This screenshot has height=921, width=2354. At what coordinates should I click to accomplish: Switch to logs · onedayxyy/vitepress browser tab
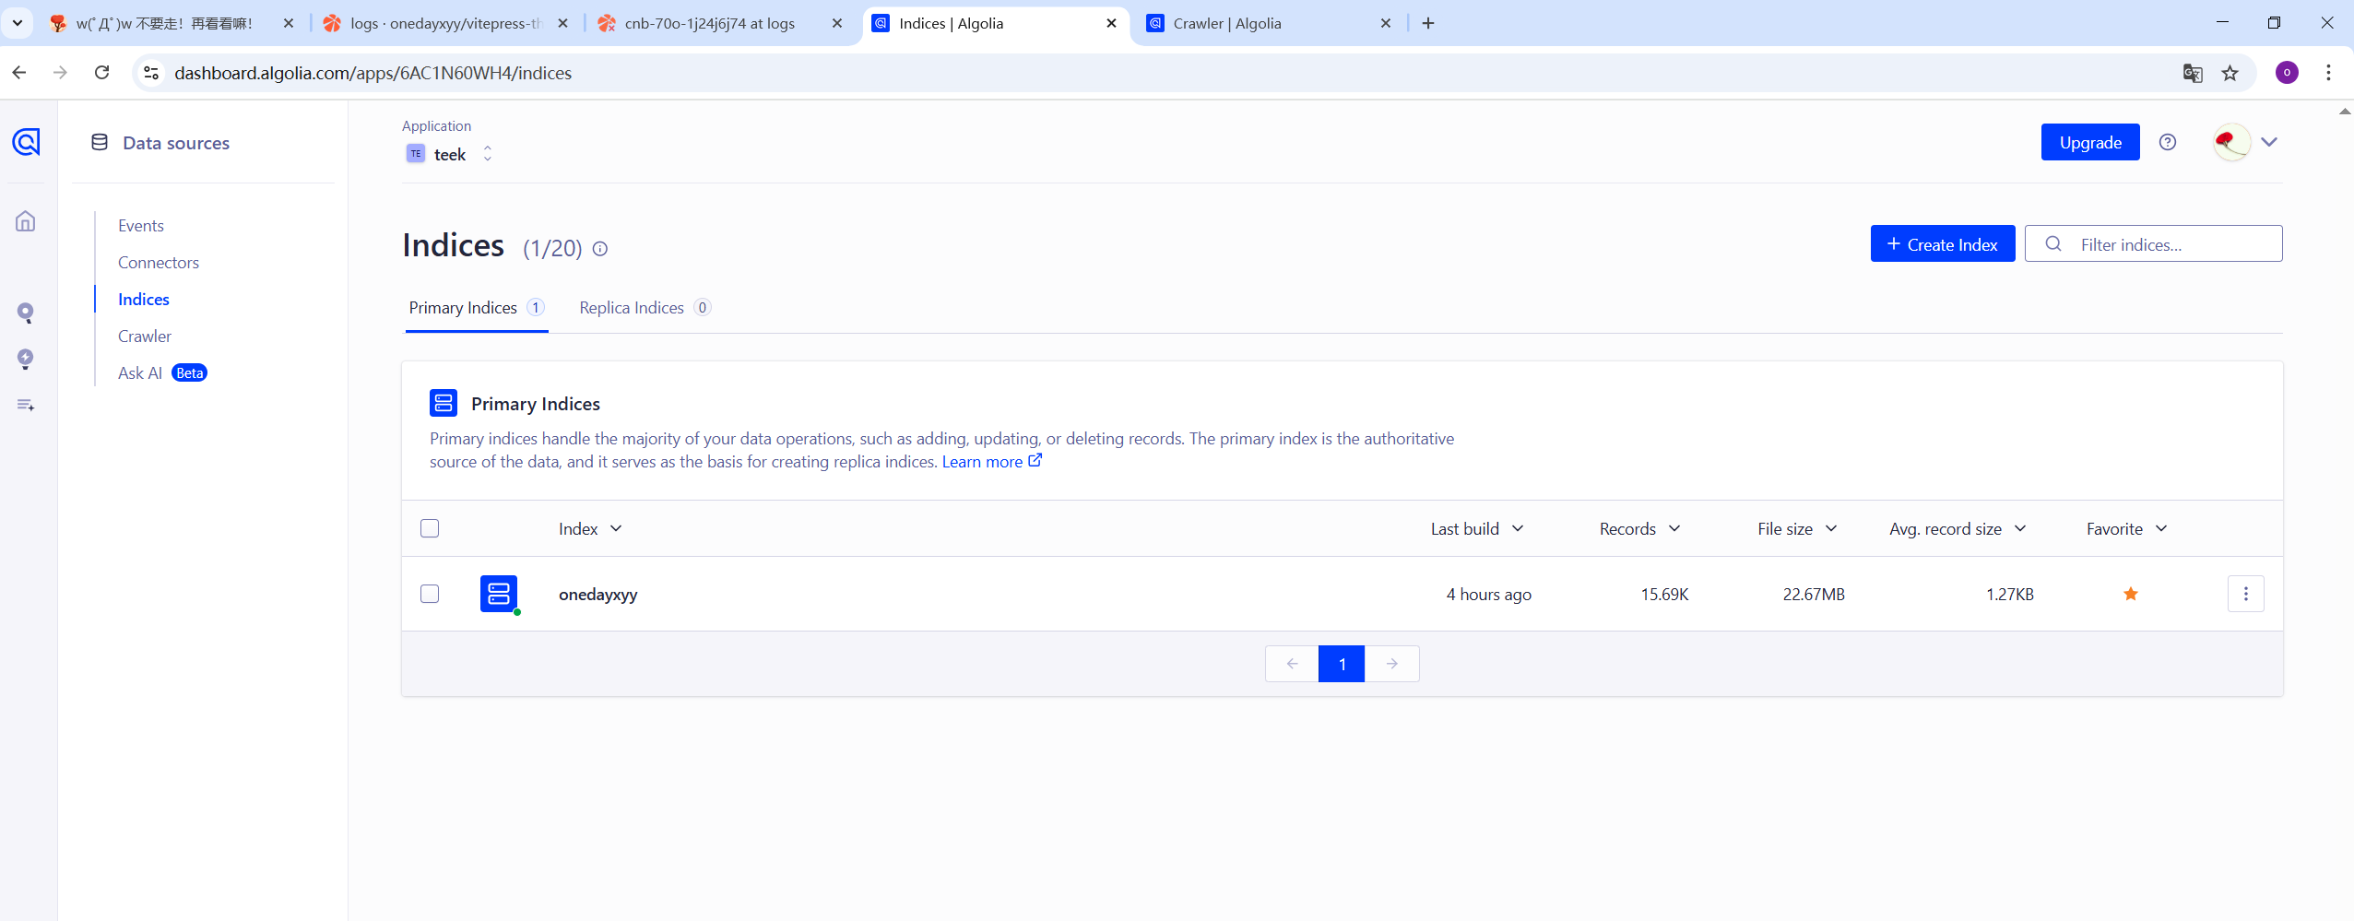(446, 23)
